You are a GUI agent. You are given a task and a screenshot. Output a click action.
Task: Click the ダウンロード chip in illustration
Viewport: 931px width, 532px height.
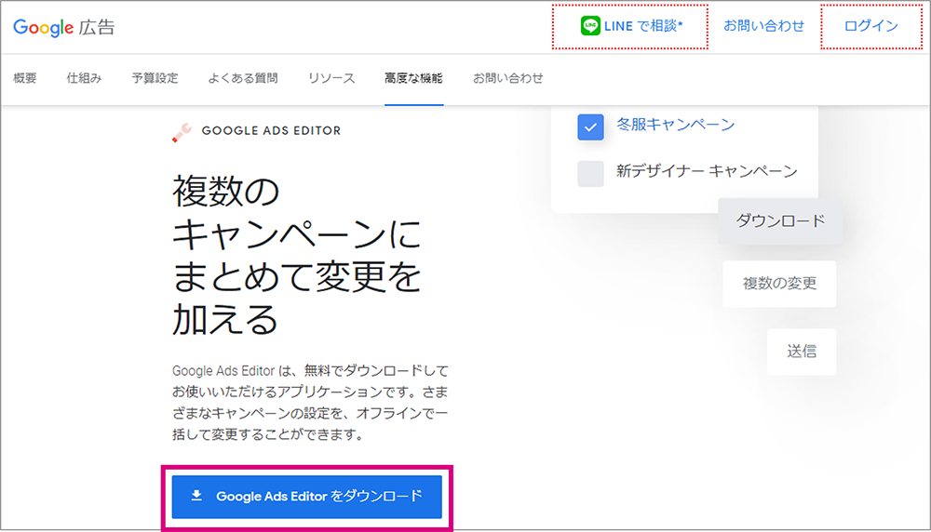coord(780,221)
